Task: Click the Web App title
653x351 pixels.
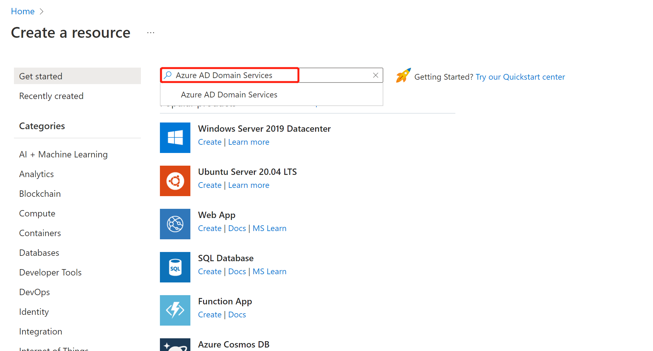Action: pyautogui.click(x=217, y=215)
